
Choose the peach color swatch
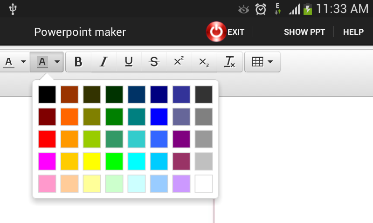(x=69, y=184)
